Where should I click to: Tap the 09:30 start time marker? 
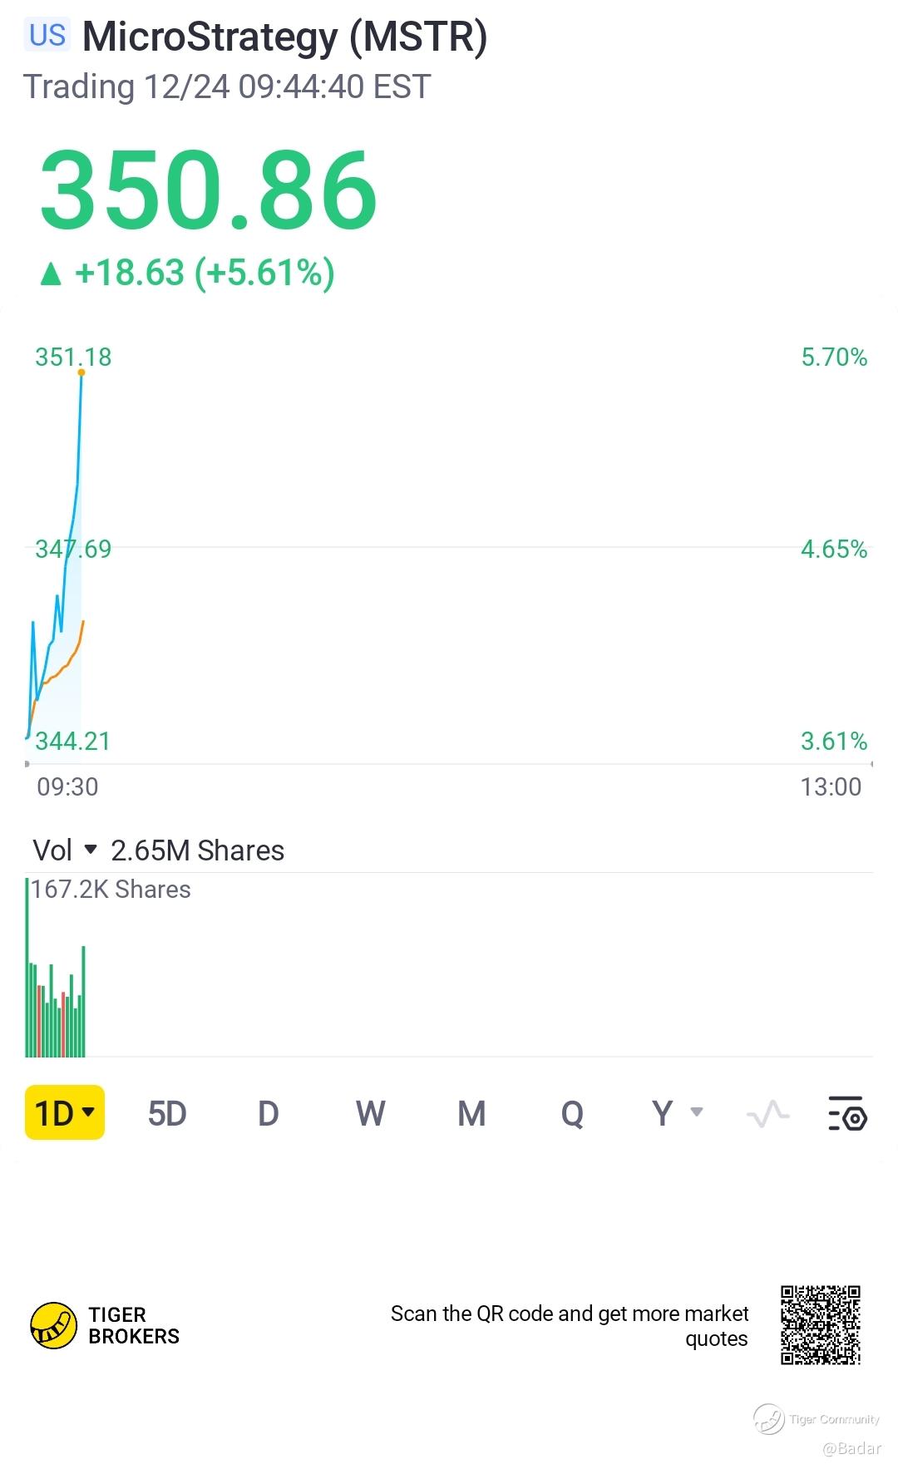67,786
